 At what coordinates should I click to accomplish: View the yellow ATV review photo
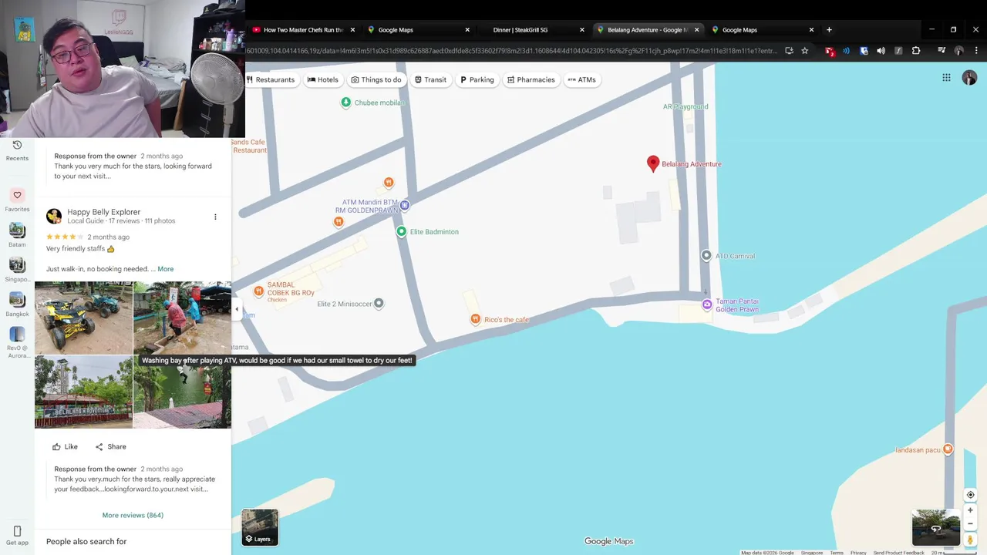coord(83,318)
